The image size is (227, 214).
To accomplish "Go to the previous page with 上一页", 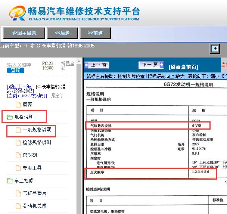I will coord(97,65).
